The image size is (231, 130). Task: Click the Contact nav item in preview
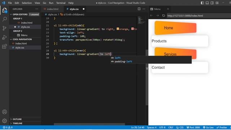(x=180, y=68)
